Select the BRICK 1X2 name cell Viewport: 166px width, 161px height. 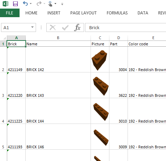pyautogui.click(x=58, y=59)
